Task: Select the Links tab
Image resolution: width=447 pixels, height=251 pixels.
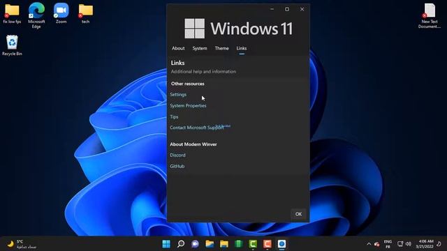Action: [x=242, y=48]
